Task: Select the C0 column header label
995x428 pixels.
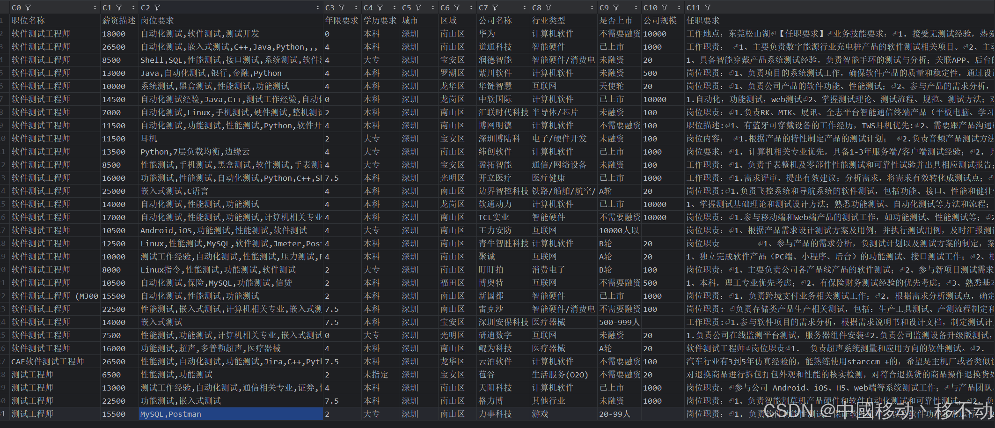Action: tap(16, 7)
